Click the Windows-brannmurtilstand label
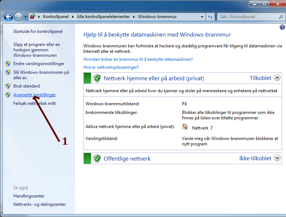Image resolution: width=286 pixels, height=217 pixels. 112,104
